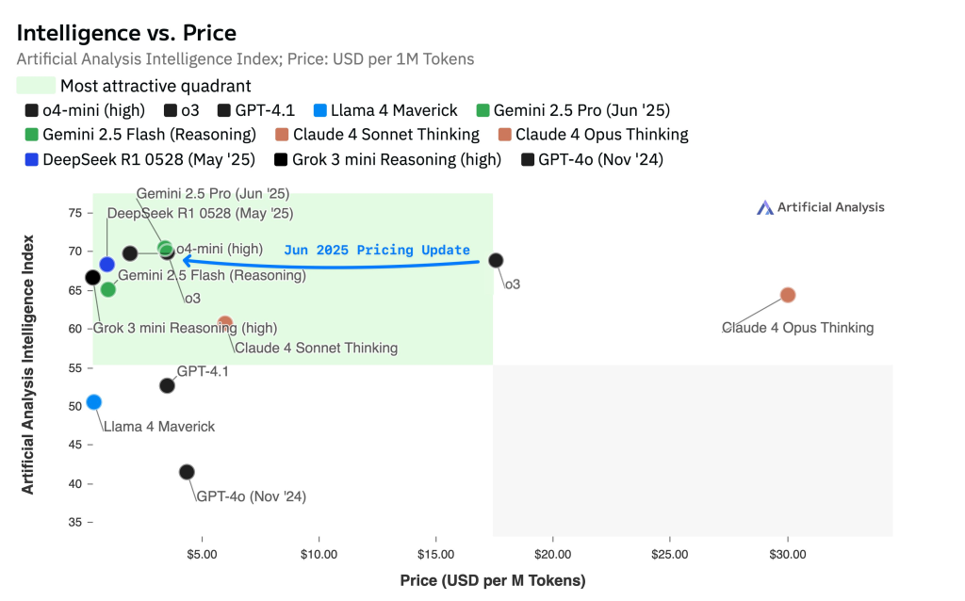Viewport: 965px width, 601px height.
Task: Select the GPT-4.1 data point on chart
Action: pyautogui.click(x=167, y=385)
